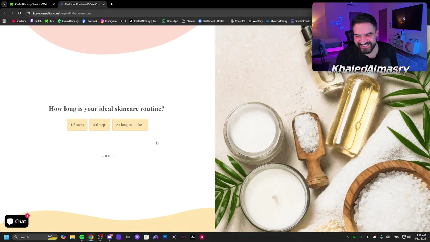Open the Chrome apps grid shortcut
The image size is (430, 242).
click(x=4, y=21)
